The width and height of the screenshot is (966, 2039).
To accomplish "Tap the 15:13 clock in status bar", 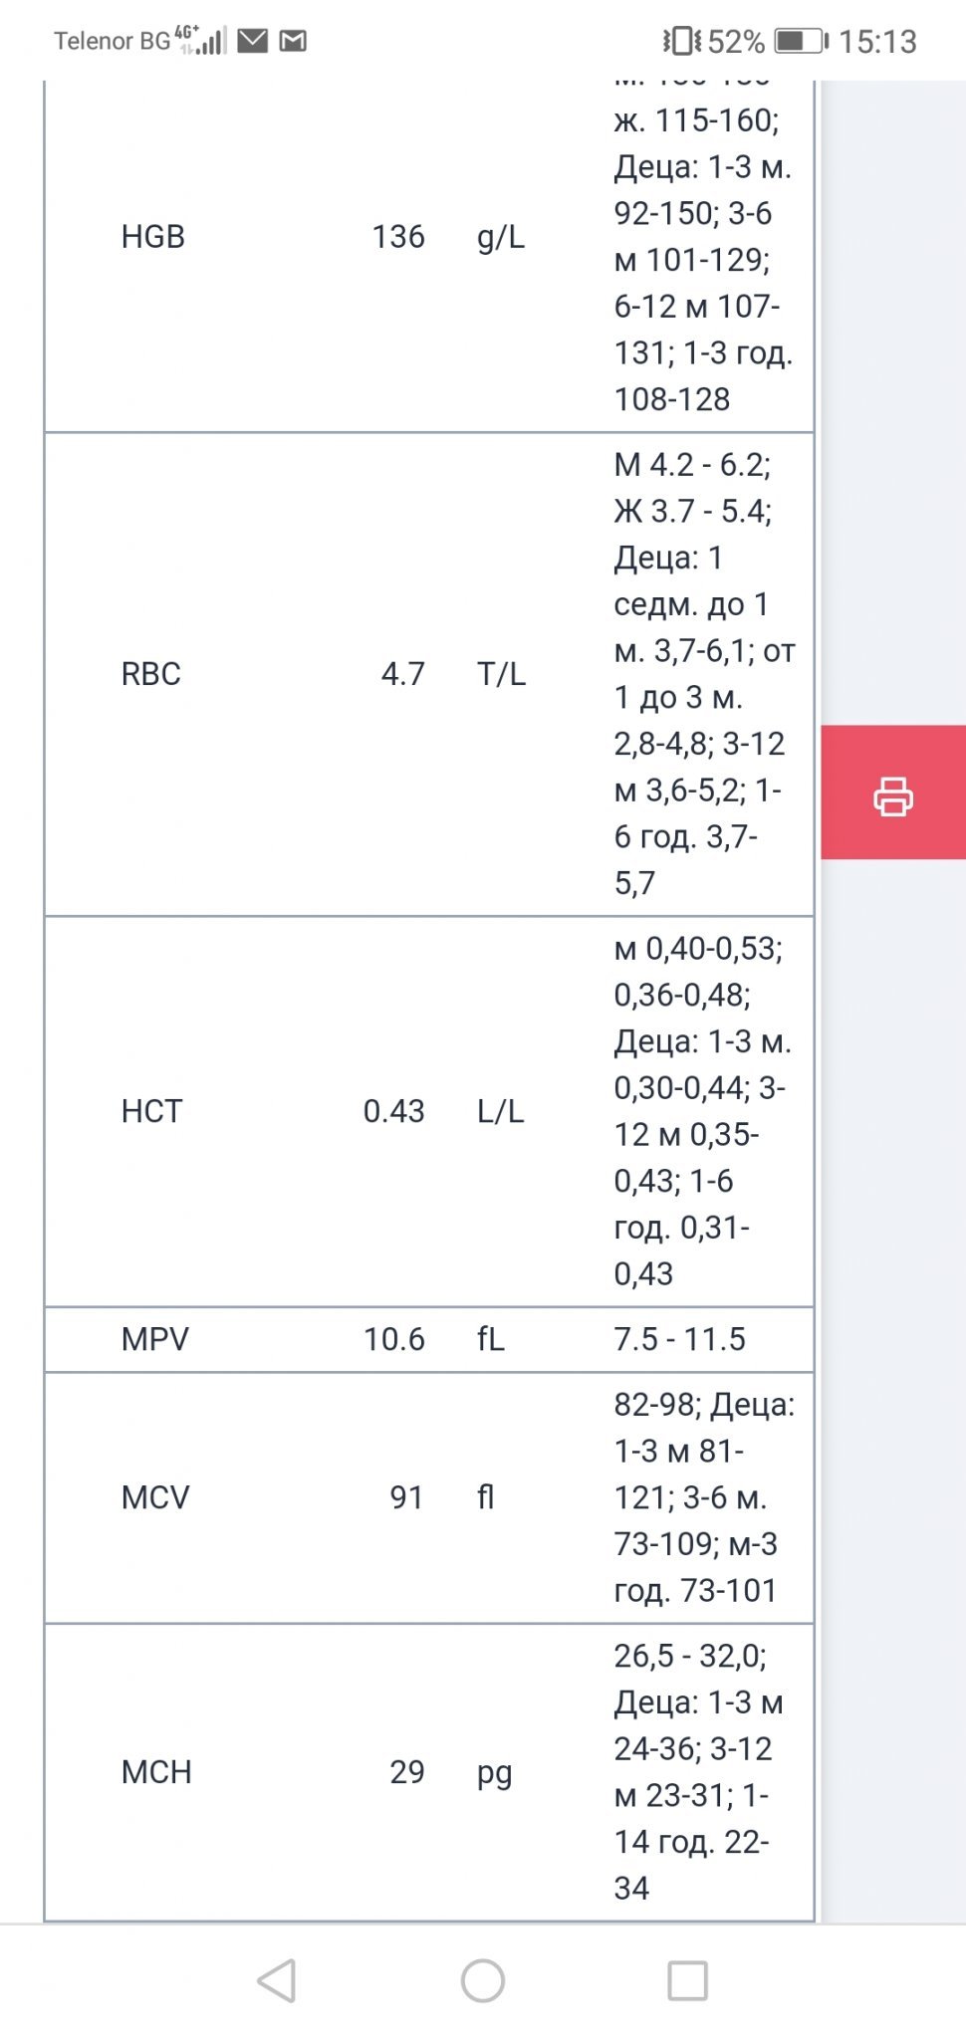I will (876, 41).
